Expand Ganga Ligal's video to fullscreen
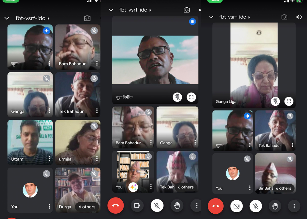Viewport: 307px width, 219px height. [289, 101]
